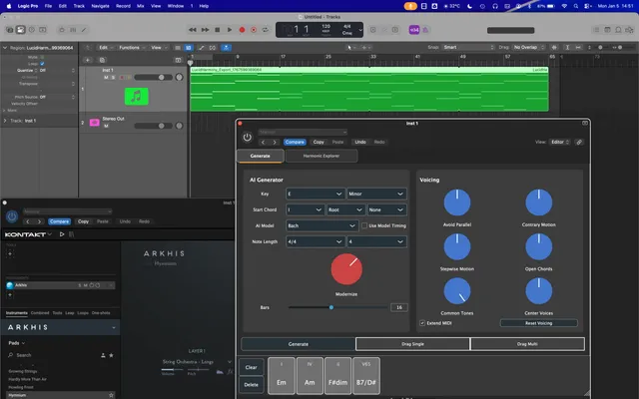Stop playback with the Stop transport button
Viewport: 639px width, 399px height.
[x=218, y=30]
